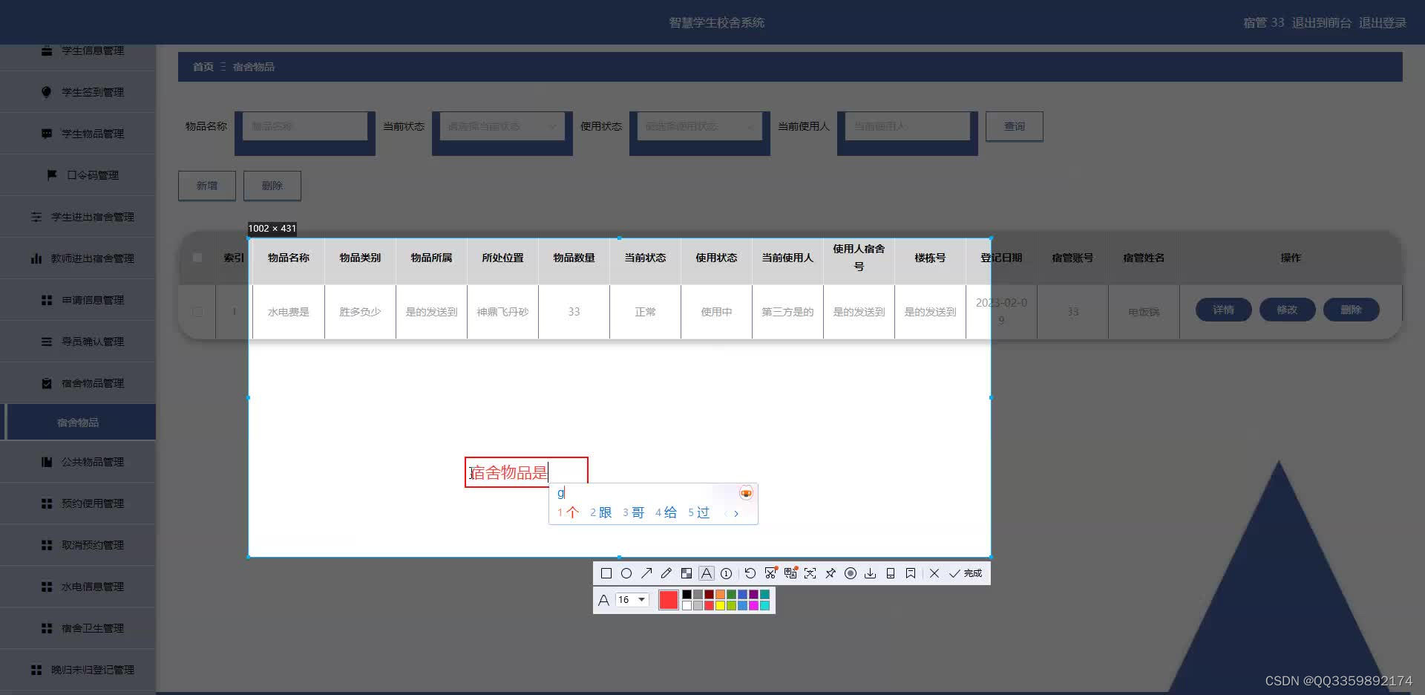Viewport: 1425px width, 695px height.
Task: Click the large red current color swatch
Action: pos(669,600)
